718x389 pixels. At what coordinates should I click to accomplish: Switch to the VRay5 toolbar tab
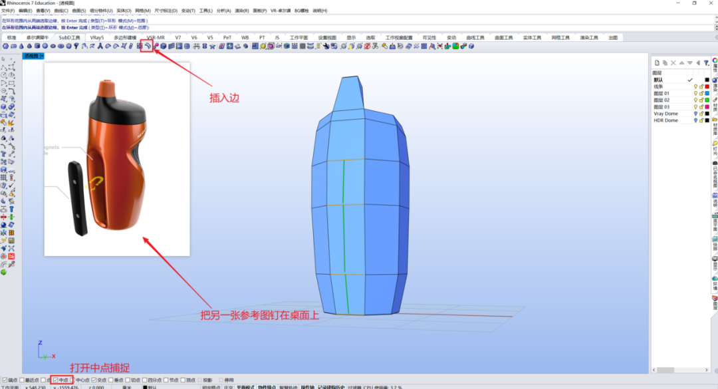pyautogui.click(x=96, y=38)
